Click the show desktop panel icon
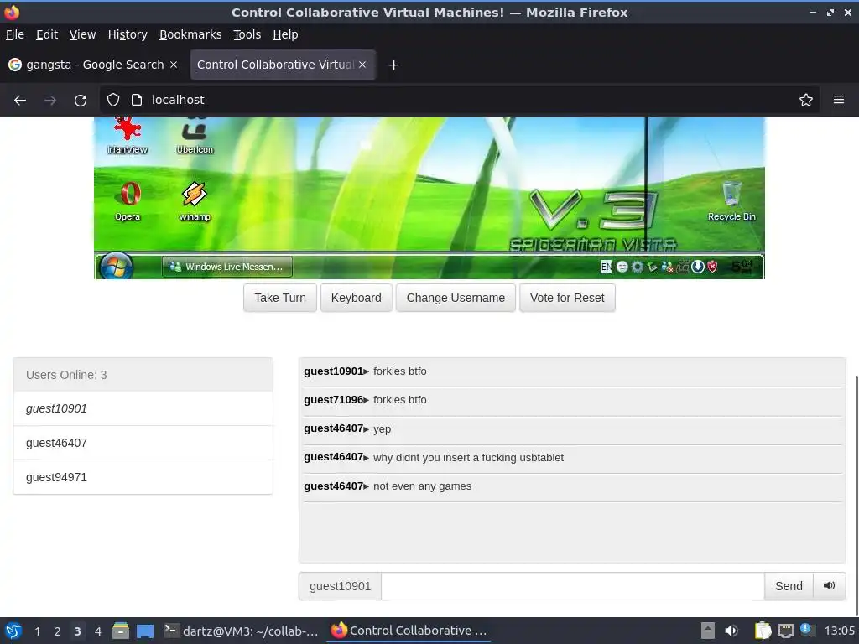The height and width of the screenshot is (644, 859). click(145, 631)
